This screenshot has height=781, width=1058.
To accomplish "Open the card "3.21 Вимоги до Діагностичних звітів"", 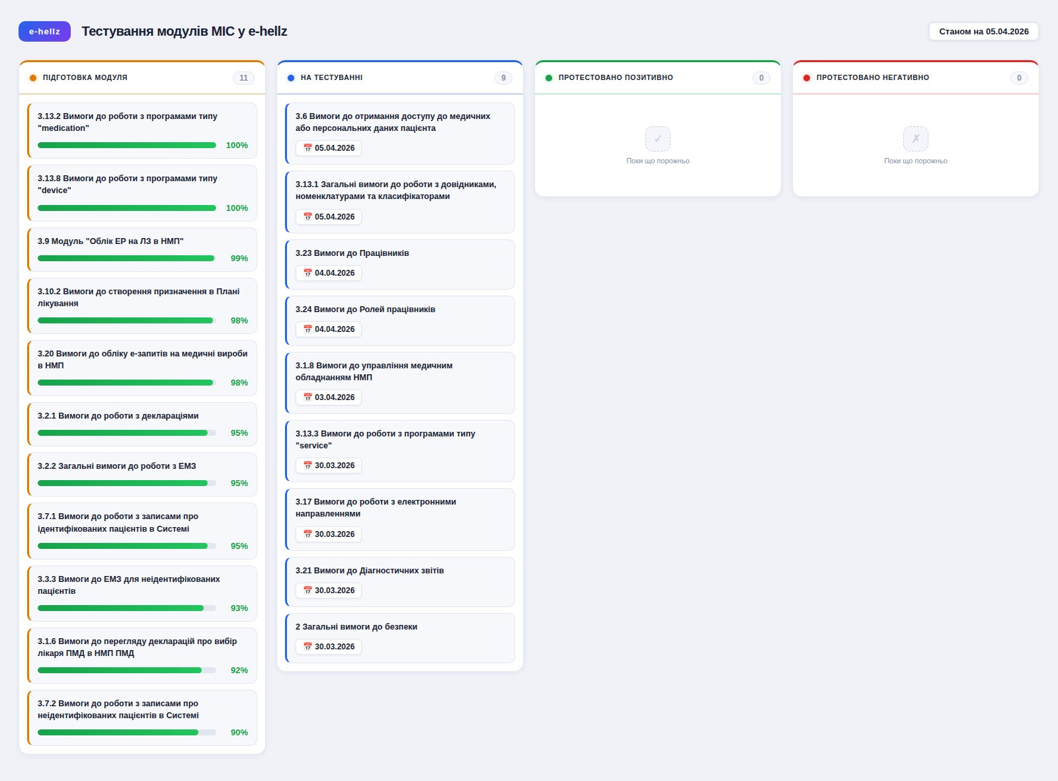I will [399, 581].
